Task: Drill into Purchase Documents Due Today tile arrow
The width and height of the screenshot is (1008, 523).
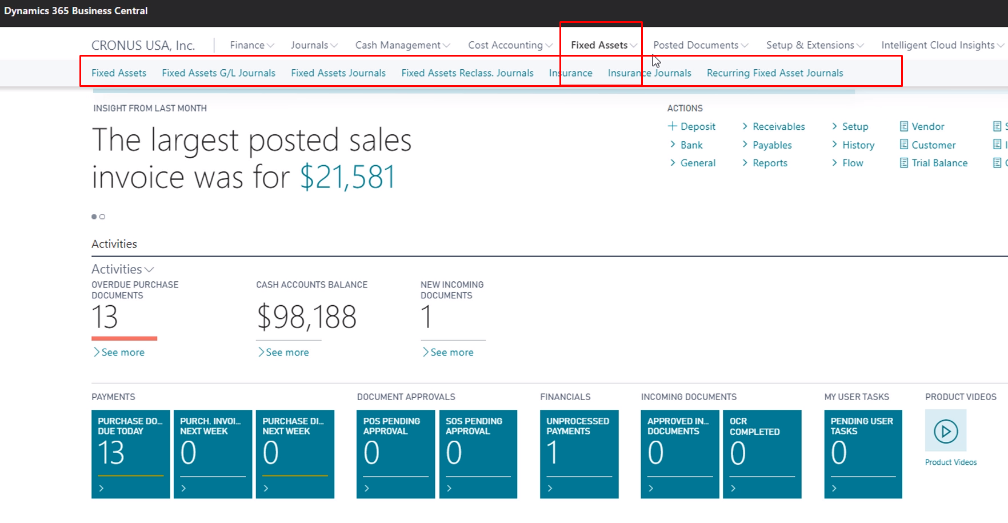Action: (x=102, y=488)
